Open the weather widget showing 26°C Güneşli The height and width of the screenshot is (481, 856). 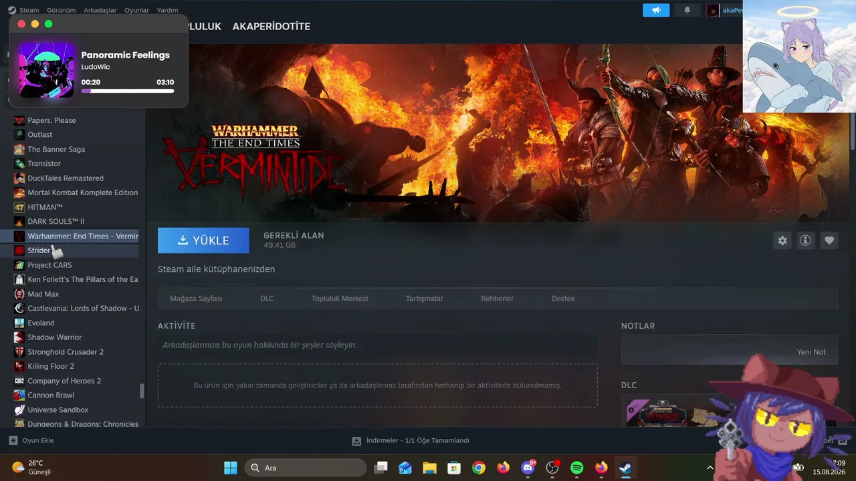click(32, 468)
